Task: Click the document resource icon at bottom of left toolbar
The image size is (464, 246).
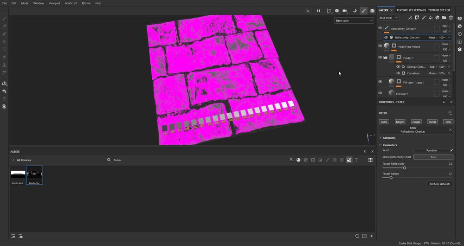Action: pos(4,106)
